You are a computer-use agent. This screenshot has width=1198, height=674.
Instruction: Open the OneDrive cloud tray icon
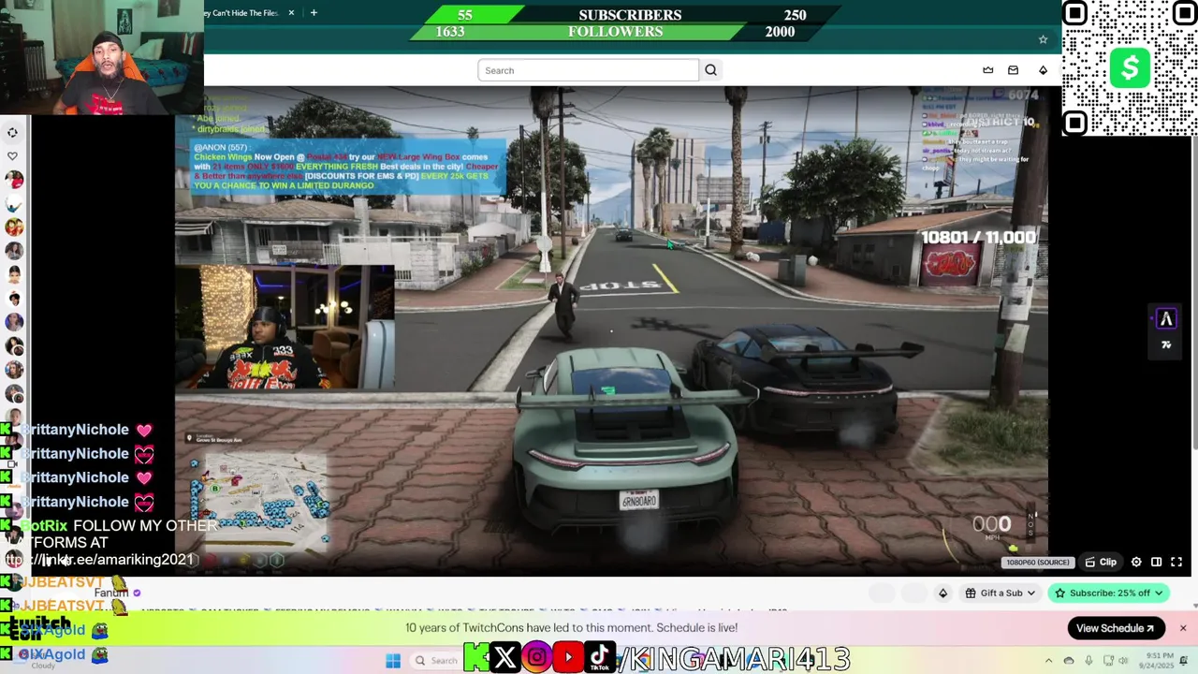[x=1068, y=661]
